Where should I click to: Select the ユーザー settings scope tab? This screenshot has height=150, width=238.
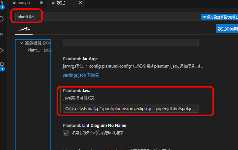[x=24, y=29]
